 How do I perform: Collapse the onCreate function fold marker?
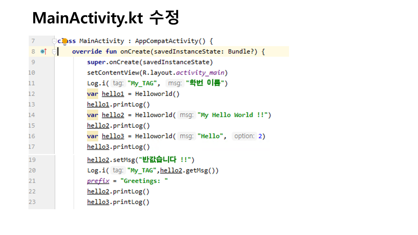pyautogui.click(x=54, y=52)
